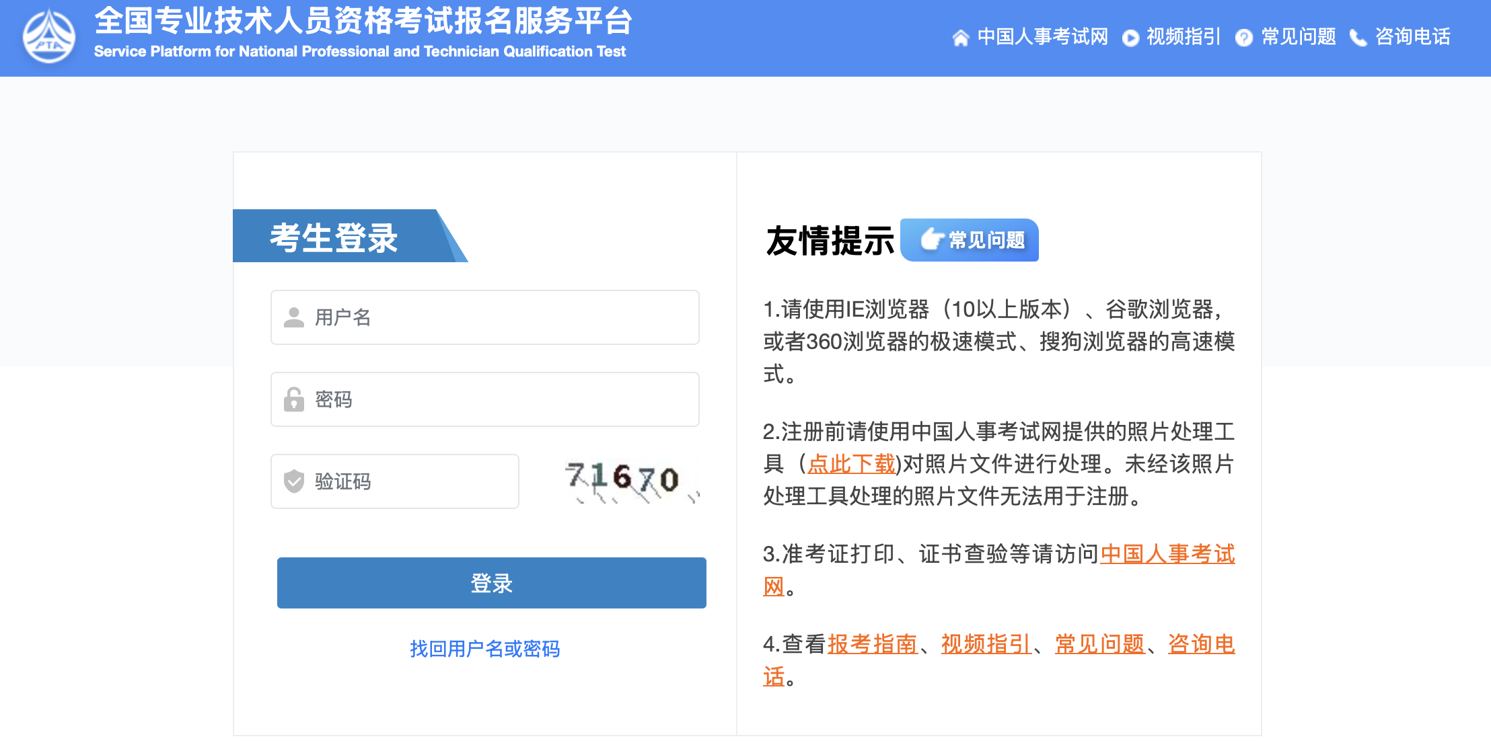Click the 考生登录 heading banner
Viewport: 1491px width, 749px height.
(350, 236)
